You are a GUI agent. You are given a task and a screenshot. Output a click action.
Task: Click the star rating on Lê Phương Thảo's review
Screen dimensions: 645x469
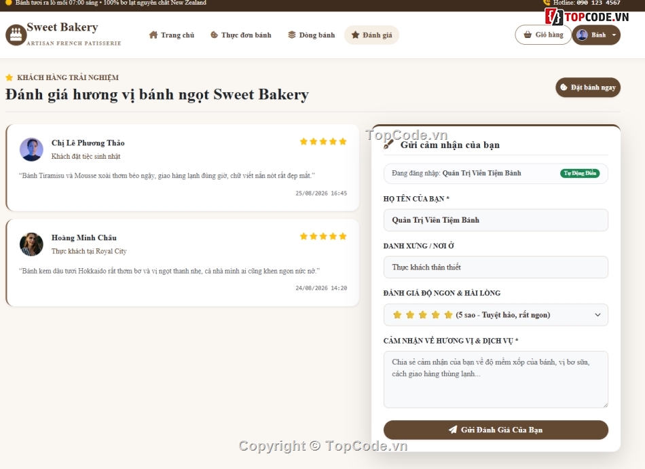323,142
